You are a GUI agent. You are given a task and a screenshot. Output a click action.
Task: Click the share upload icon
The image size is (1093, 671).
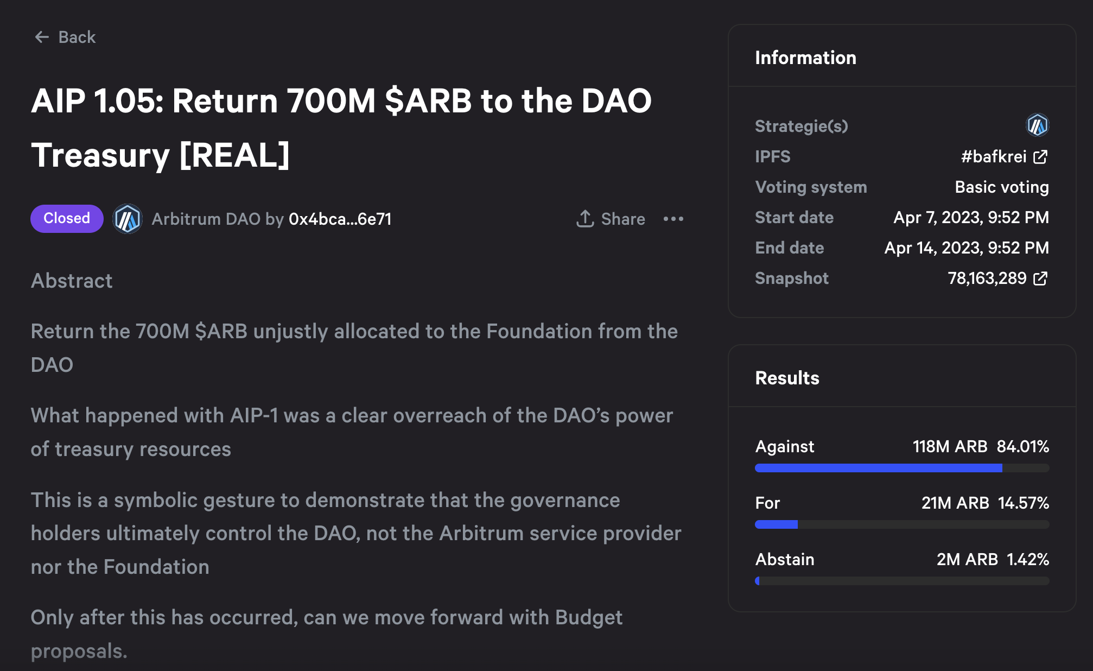click(x=585, y=219)
